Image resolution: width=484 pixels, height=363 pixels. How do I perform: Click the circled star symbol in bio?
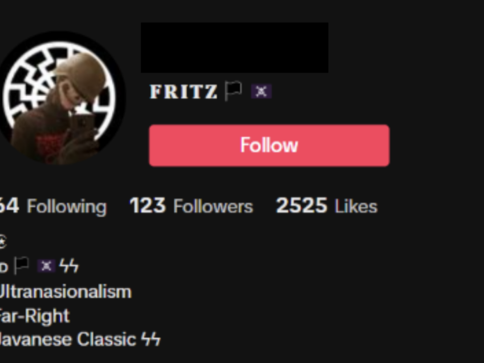[x=3, y=241]
